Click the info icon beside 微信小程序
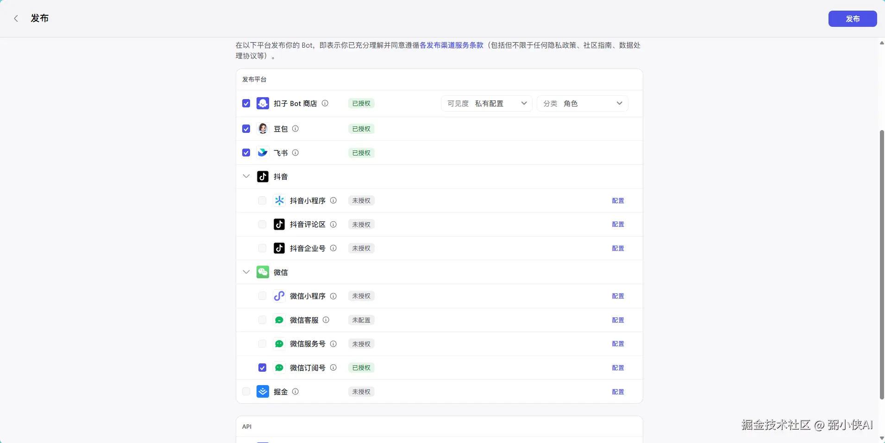This screenshot has width=885, height=443. [333, 296]
